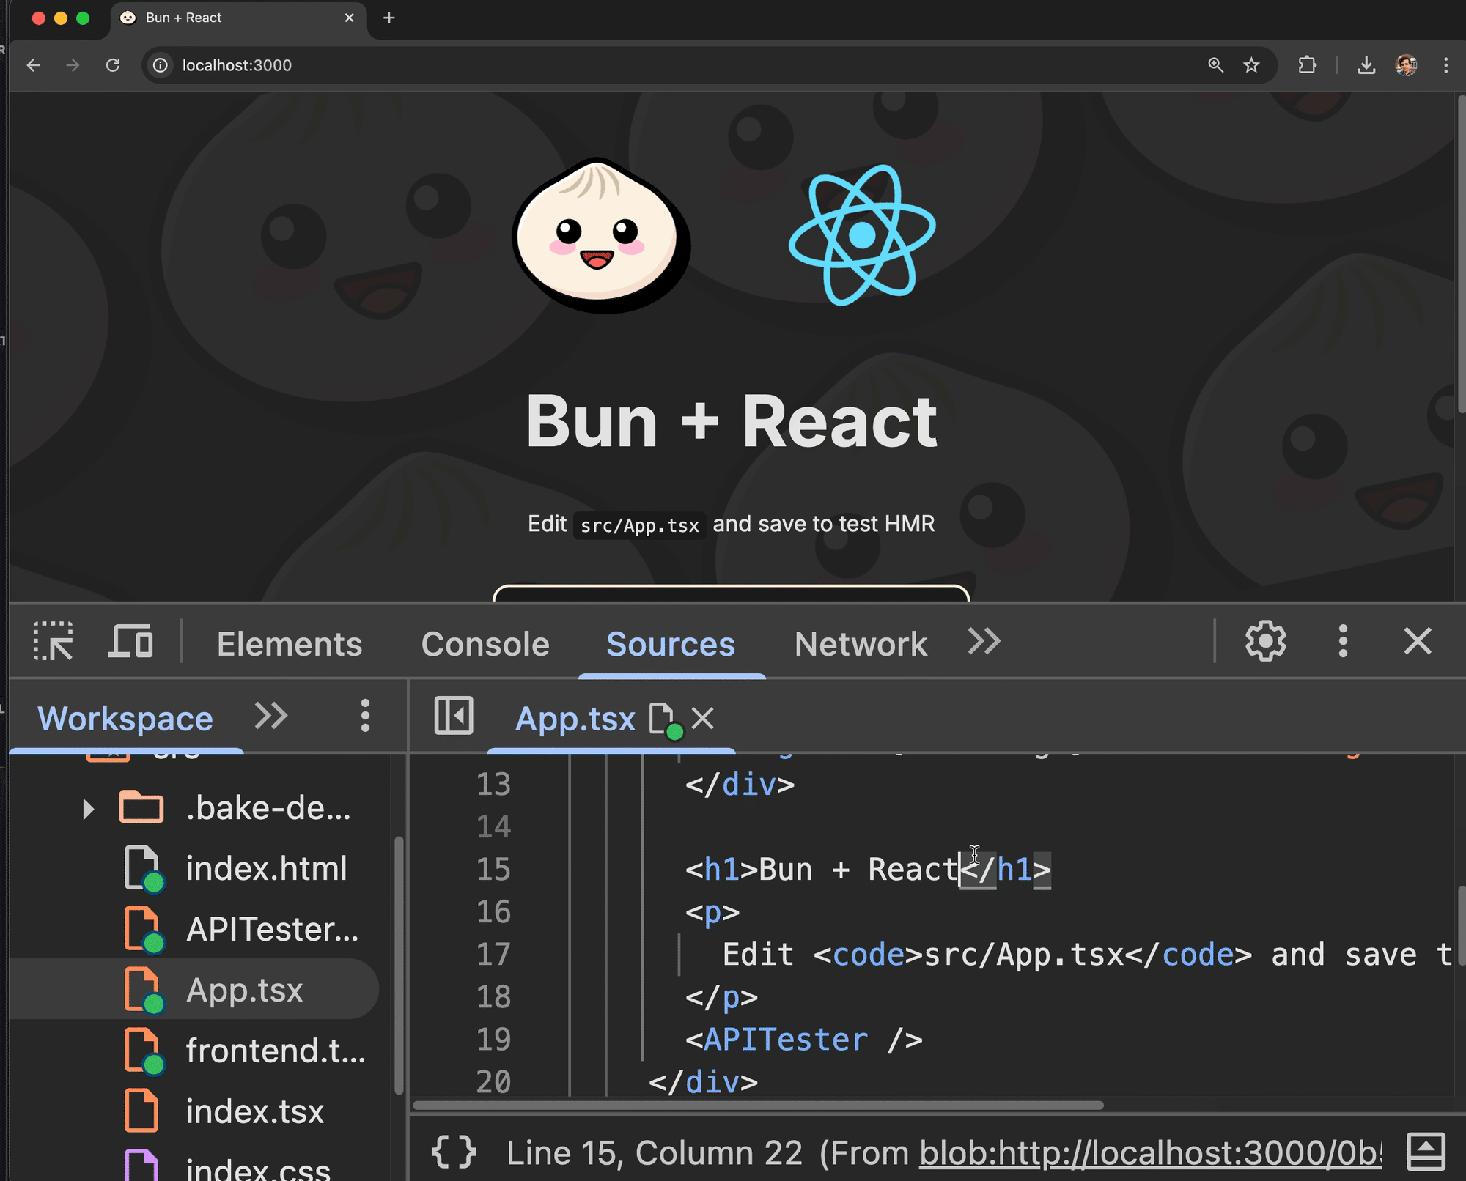Show more DevTools panels chevron
1466x1181 pixels.
984,641
